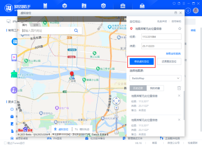Select the 虚拟定位 mode at map bottom
The width and height of the screenshot is (202, 146).
61,129
